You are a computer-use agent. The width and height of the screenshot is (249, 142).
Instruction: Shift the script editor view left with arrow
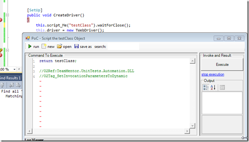click(29, 131)
